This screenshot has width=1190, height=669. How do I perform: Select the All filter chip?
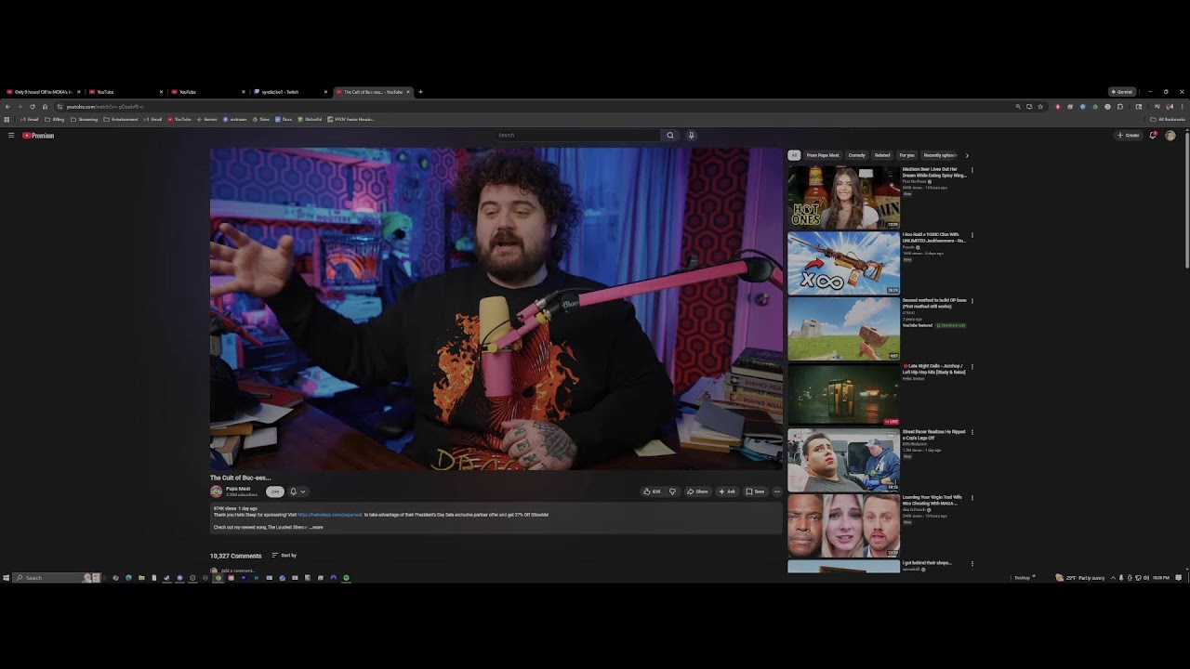click(x=794, y=155)
